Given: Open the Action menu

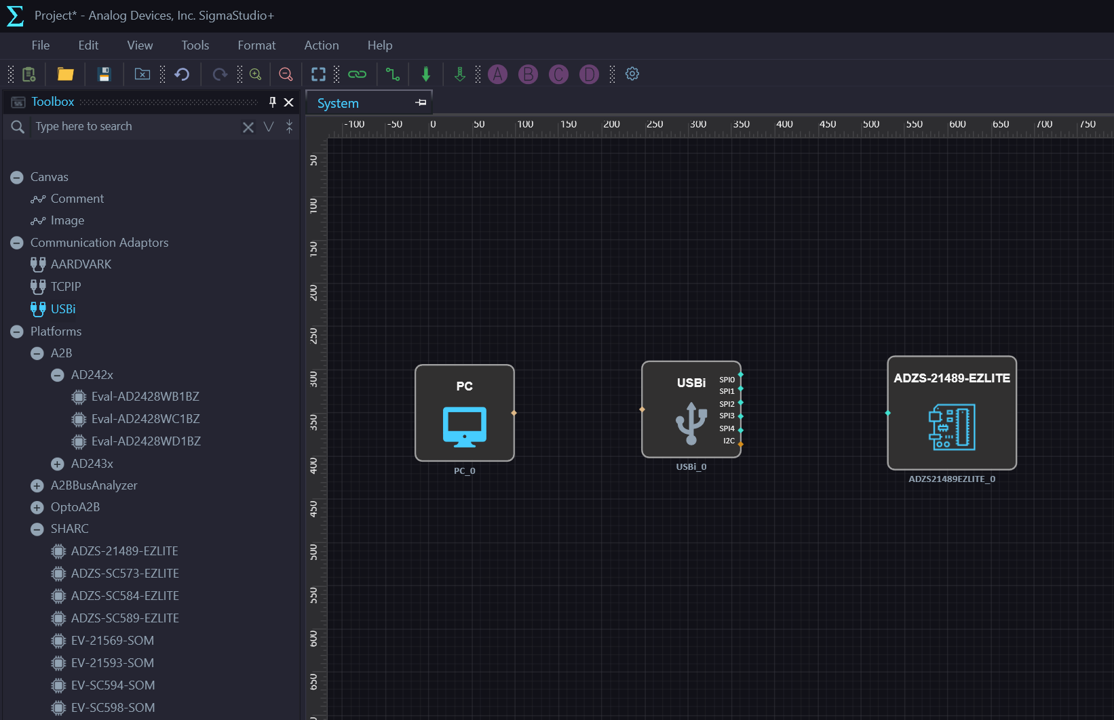Looking at the screenshot, I should click(x=322, y=45).
